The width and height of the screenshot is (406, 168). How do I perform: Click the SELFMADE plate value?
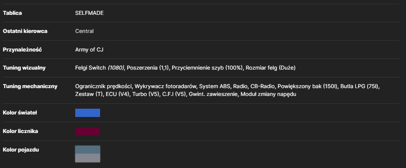(x=89, y=13)
